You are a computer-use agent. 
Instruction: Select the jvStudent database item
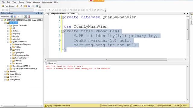tap(16, 39)
